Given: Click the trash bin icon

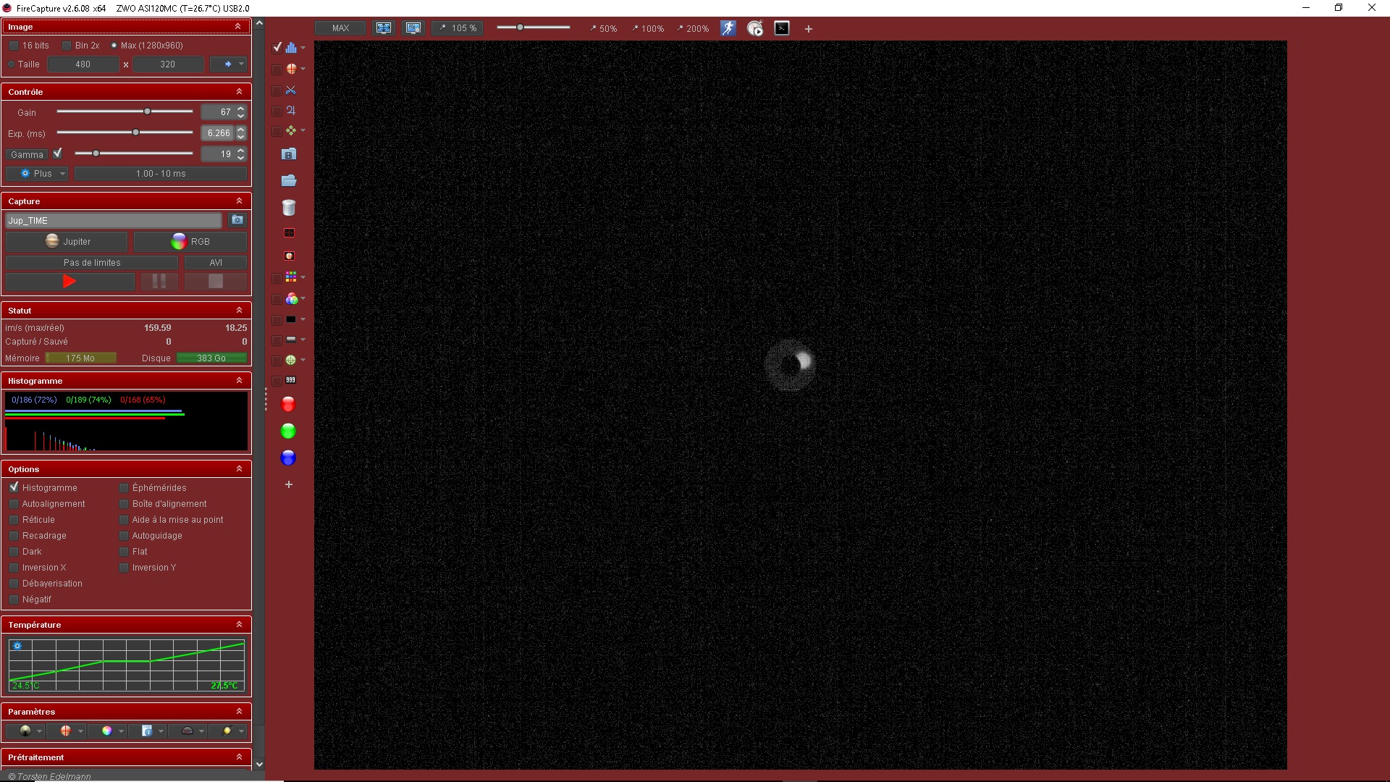Looking at the screenshot, I should coord(288,208).
